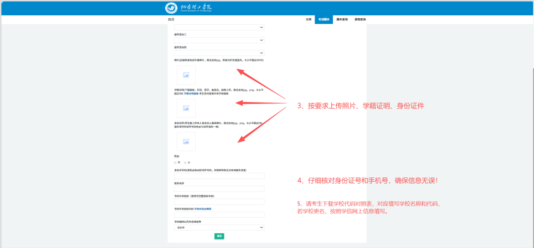Screen dimensions: 534x248
Task: Focus the 专科毕业院校代码 input field
Action: (219, 214)
